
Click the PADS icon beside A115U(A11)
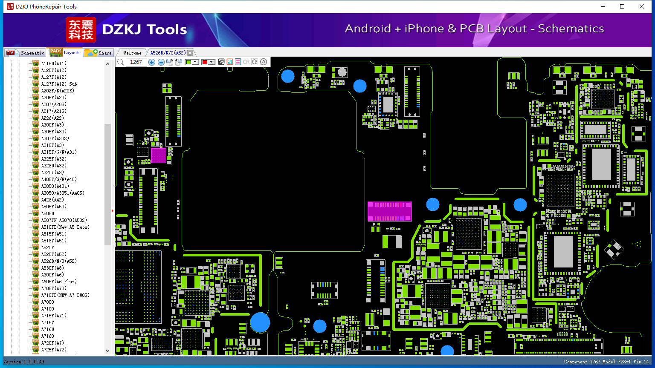(36, 63)
